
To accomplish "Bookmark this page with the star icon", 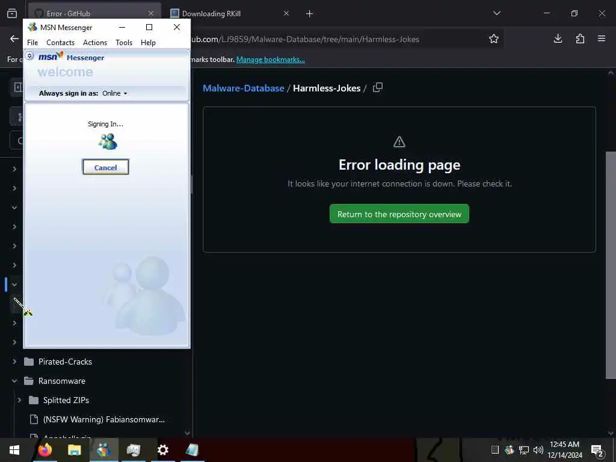I will [494, 38].
